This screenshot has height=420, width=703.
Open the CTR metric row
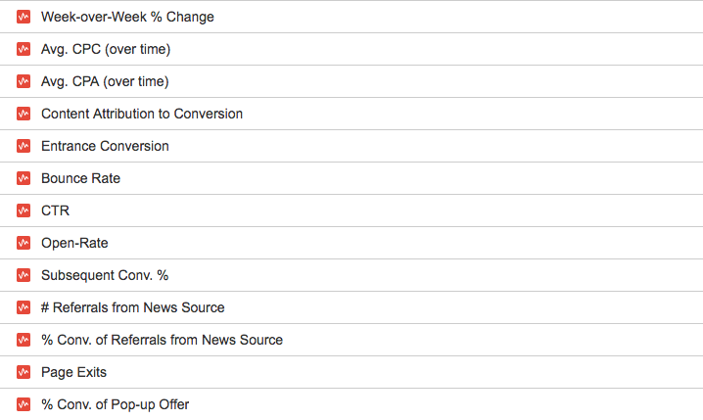click(x=351, y=210)
